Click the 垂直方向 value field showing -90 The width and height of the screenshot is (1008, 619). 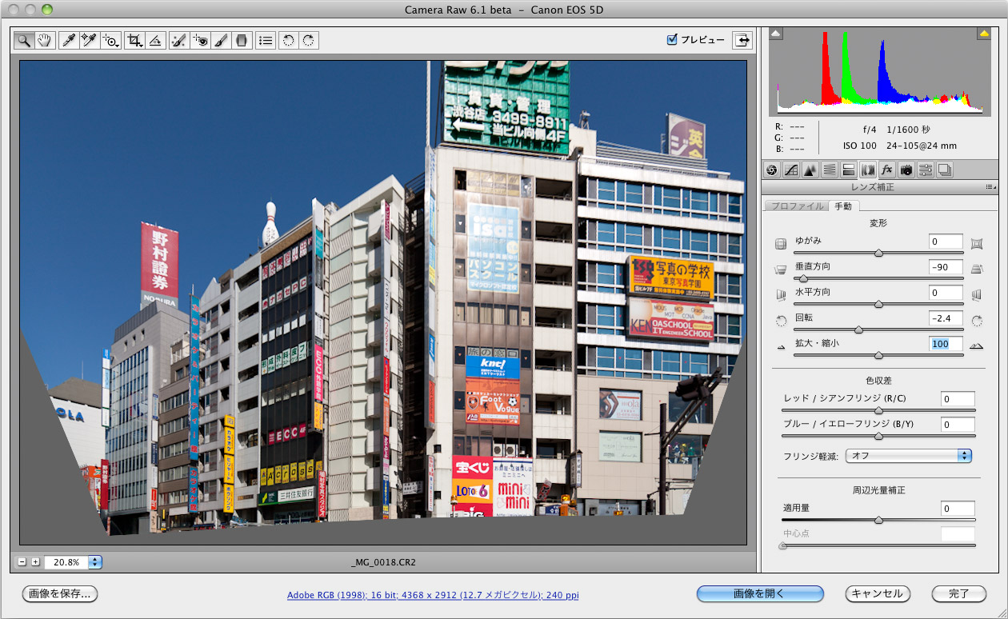(946, 267)
